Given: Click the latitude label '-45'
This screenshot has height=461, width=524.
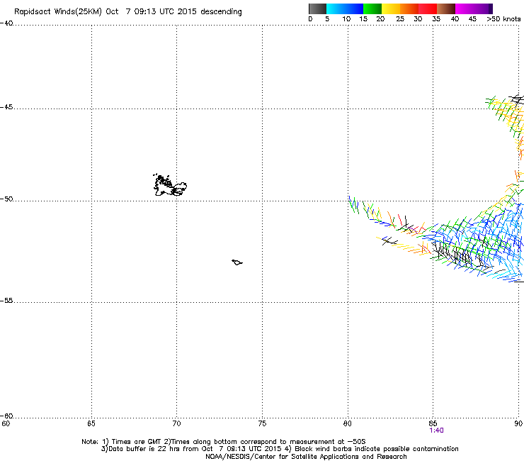Looking at the screenshot, I should coord(6,107).
